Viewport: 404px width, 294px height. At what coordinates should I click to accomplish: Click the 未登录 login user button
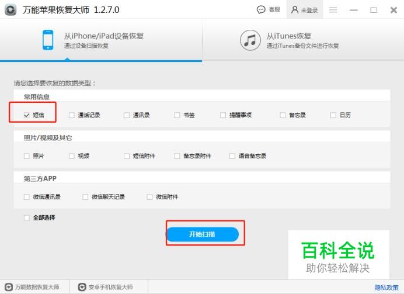pyautogui.click(x=305, y=10)
